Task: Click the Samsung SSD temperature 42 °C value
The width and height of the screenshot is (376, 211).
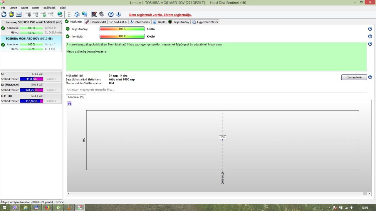Action: tap(31, 33)
